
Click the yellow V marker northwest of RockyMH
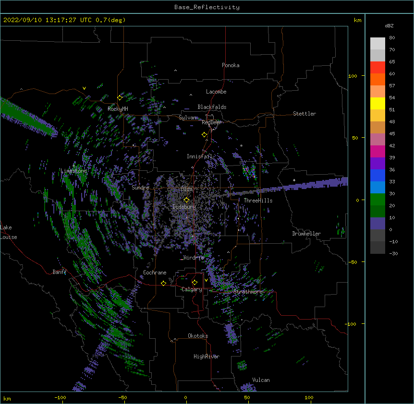(84, 88)
